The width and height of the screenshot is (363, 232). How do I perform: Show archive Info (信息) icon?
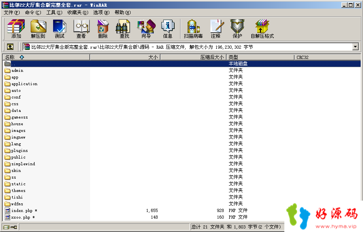tap(168, 29)
